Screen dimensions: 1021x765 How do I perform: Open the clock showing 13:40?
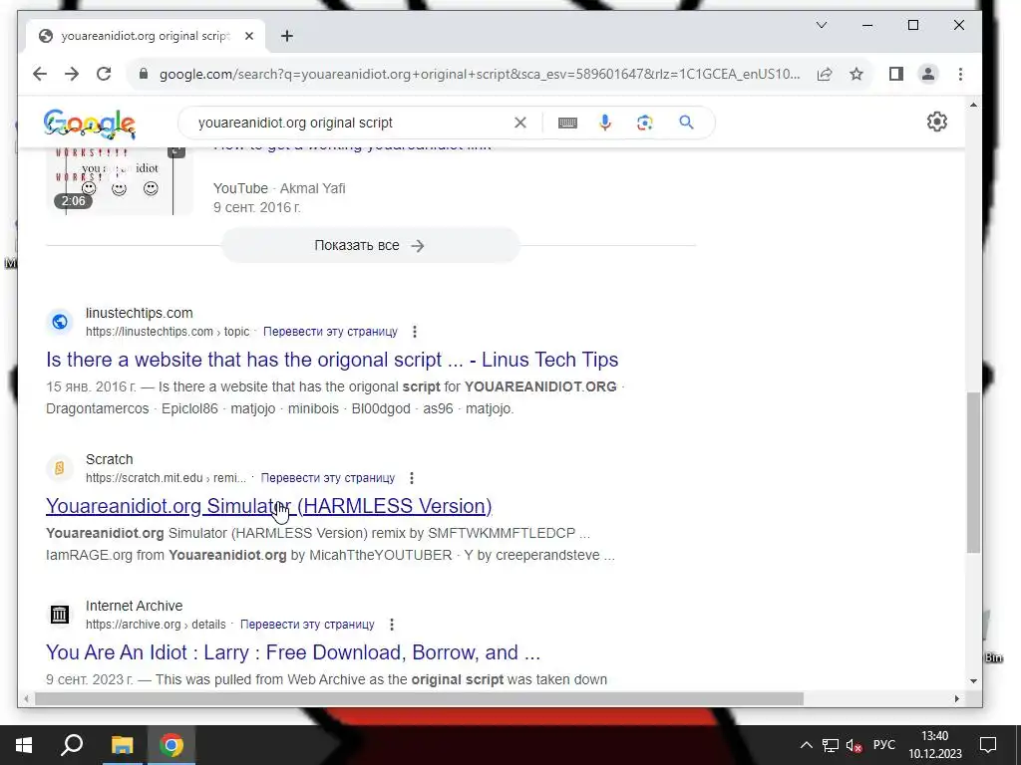pyautogui.click(x=935, y=745)
